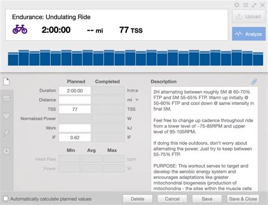Click the Analyze button

(249, 34)
